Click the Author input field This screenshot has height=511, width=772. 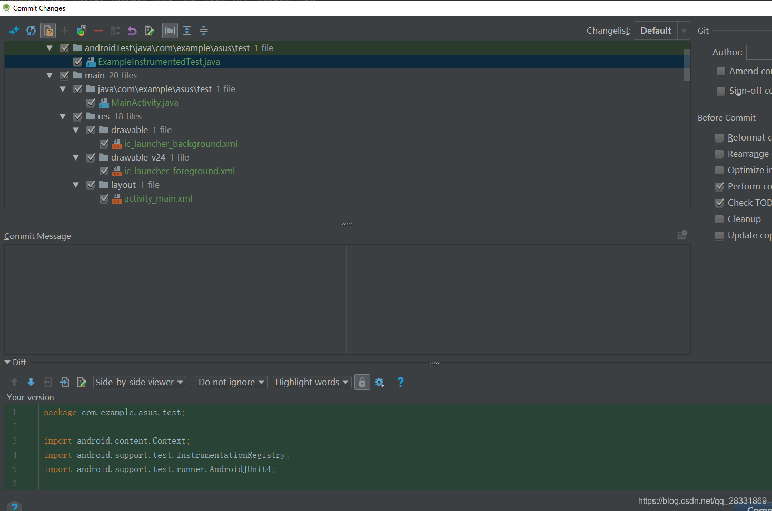point(759,52)
